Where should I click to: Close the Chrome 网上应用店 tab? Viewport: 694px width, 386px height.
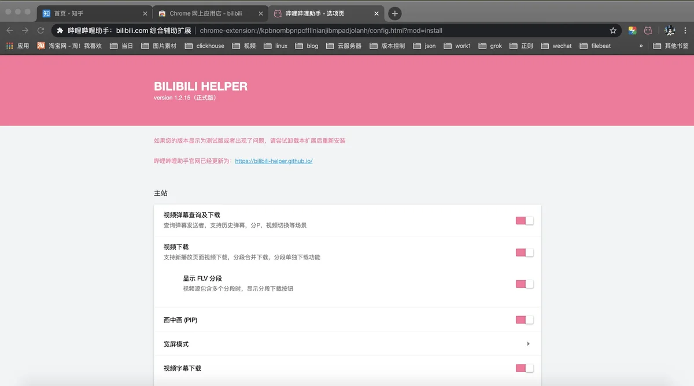[x=261, y=13]
